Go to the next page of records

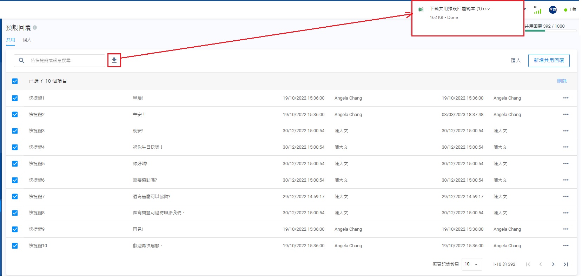[553, 264]
